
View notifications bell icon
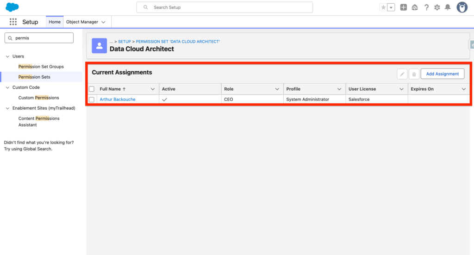tap(448, 7)
